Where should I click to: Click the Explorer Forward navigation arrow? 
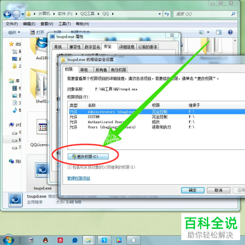click(16, 14)
